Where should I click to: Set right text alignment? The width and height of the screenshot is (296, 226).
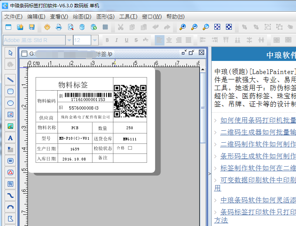179,40
